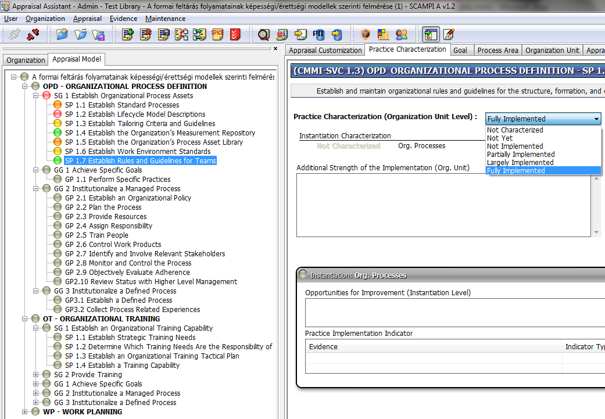Expand the WP Work Planning node
Image resolution: width=605 pixels, height=419 pixels.
point(24,411)
